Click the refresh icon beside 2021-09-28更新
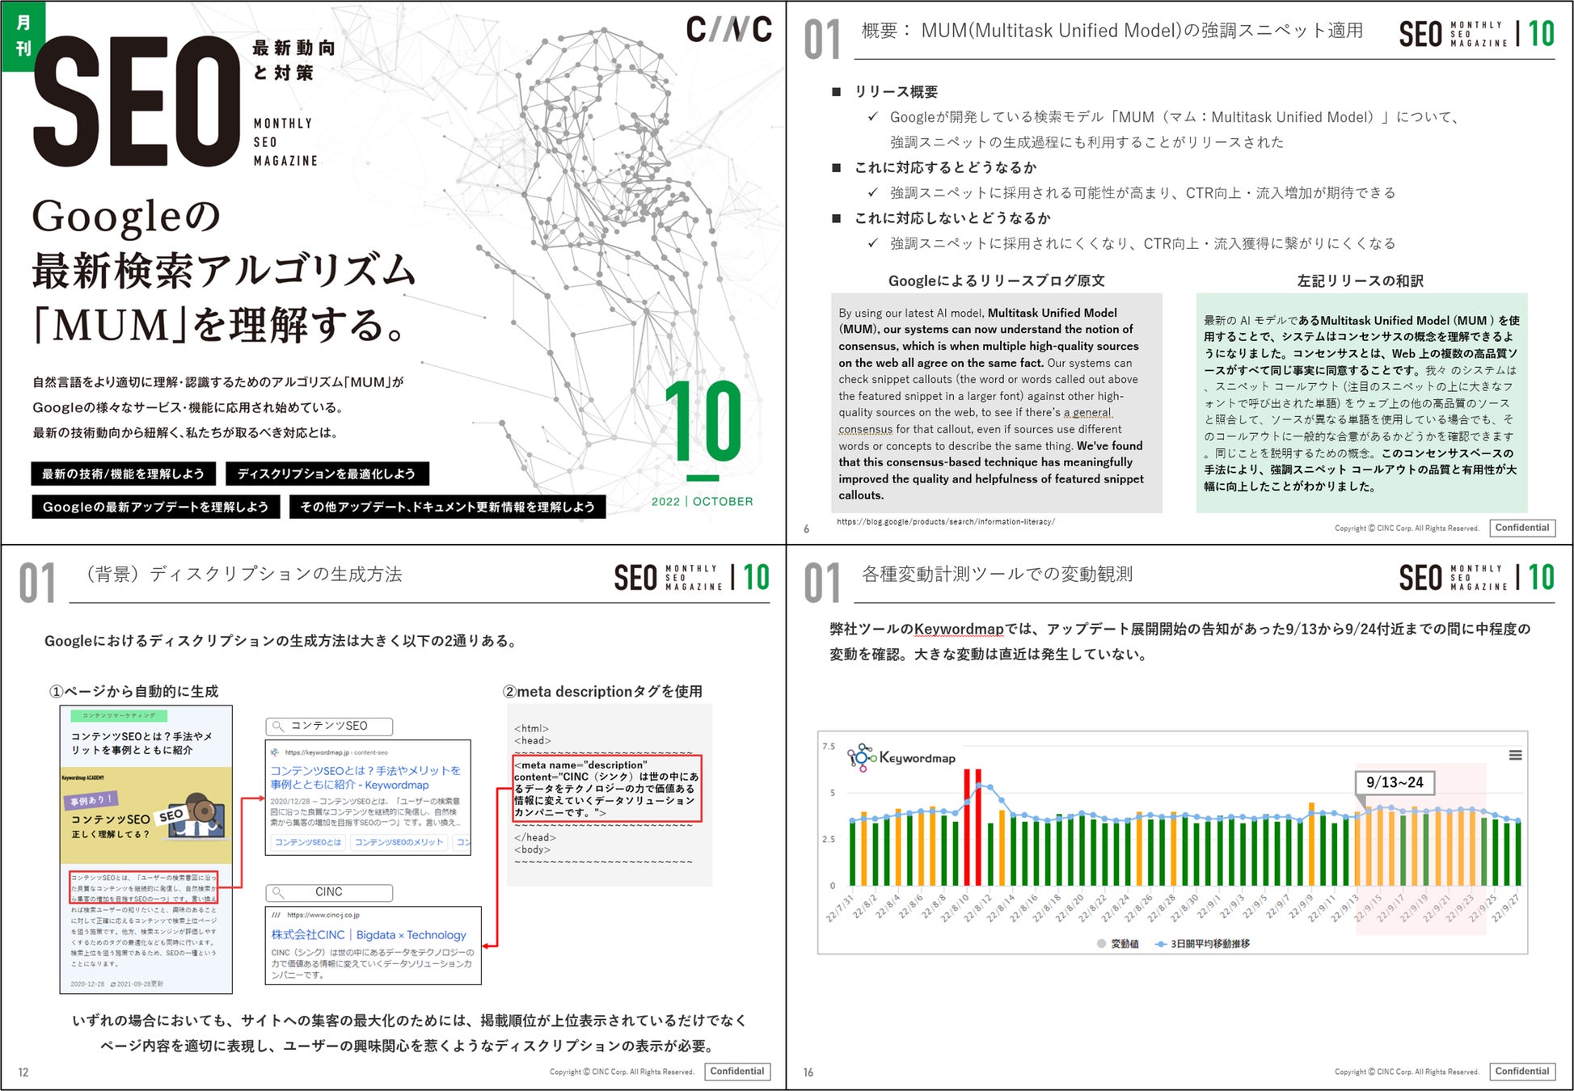The height and width of the screenshot is (1091, 1574). click(x=113, y=984)
